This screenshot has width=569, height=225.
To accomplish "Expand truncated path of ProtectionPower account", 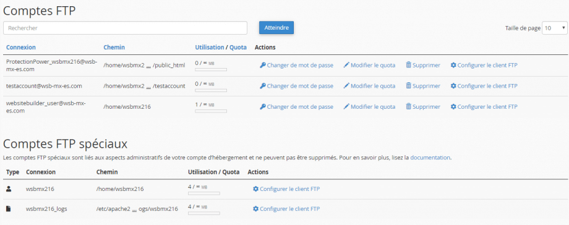I will [x=148, y=66].
